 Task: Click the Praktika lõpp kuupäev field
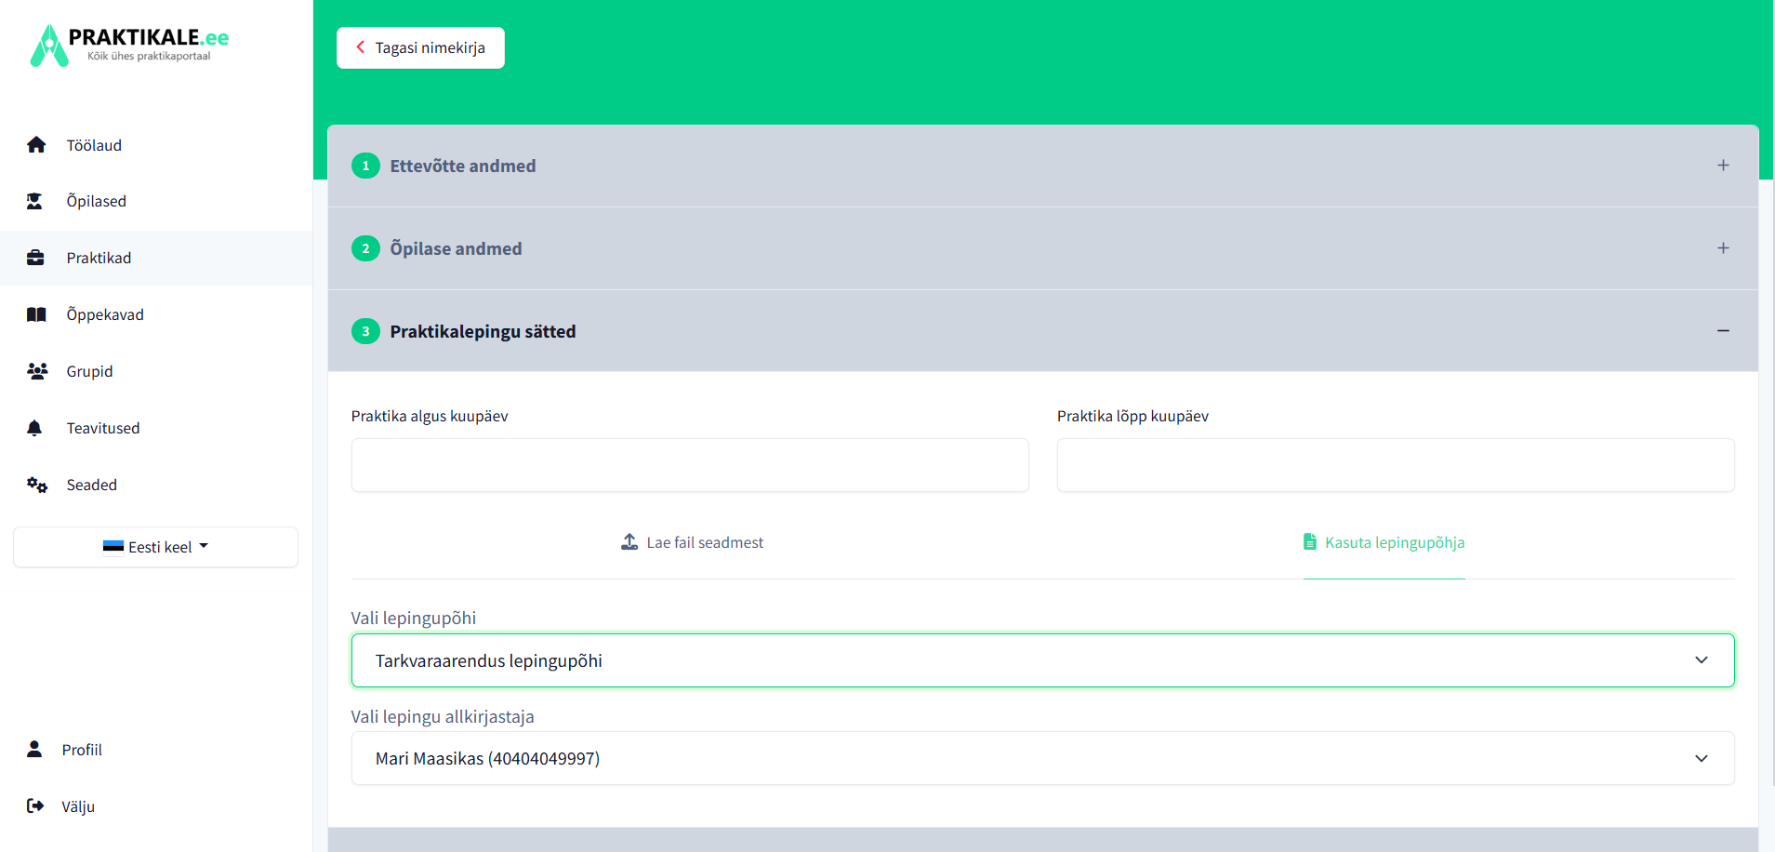point(1395,465)
